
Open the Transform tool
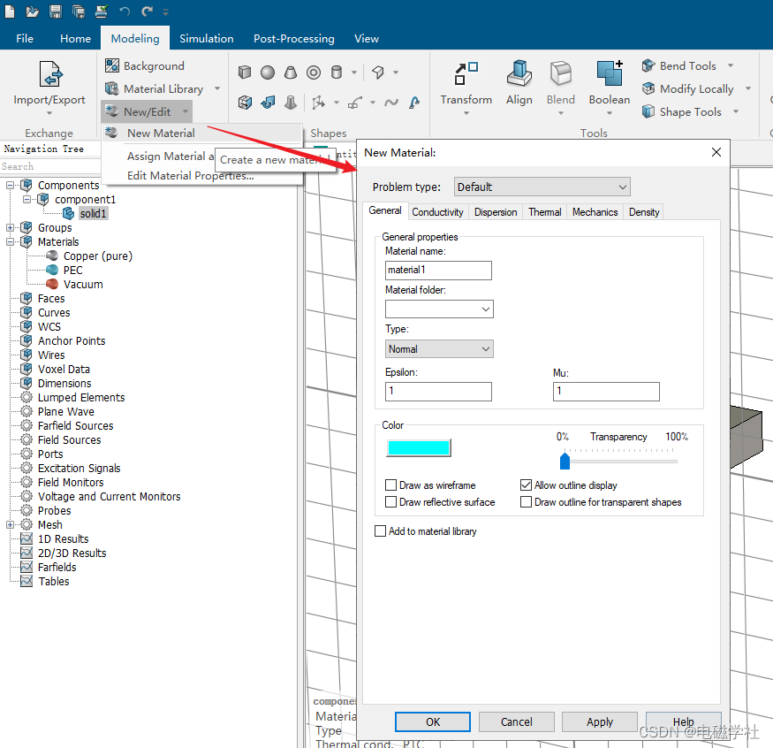click(466, 88)
